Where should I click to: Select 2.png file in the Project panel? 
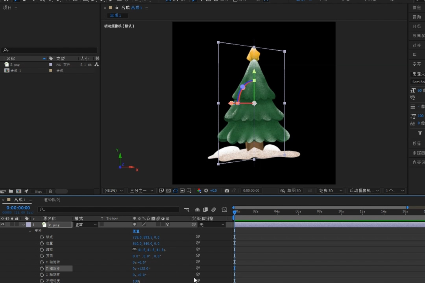coord(15,64)
